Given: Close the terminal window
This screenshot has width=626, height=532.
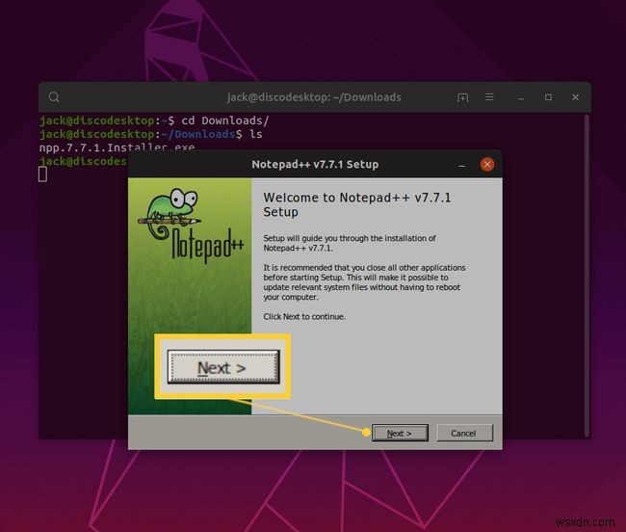Looking at the screenshot, I should pyautogui.click(x=575, y=97).
